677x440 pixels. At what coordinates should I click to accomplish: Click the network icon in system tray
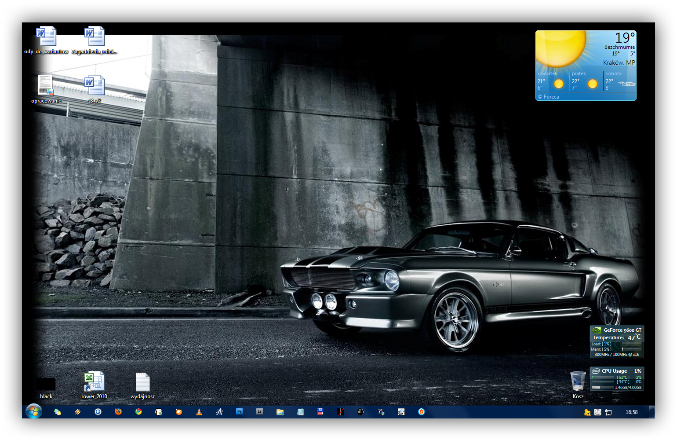coord(608,412)
